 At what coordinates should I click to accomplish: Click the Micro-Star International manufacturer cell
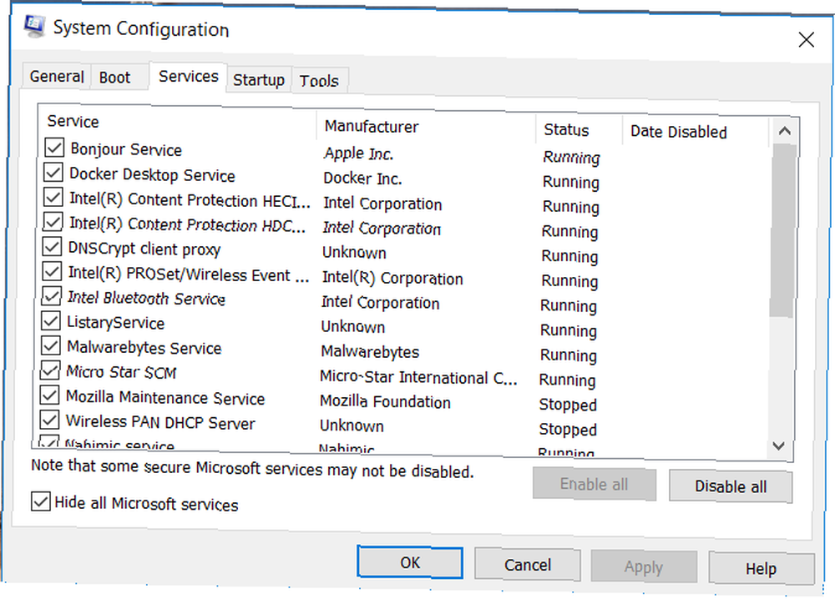coord(418,377)
